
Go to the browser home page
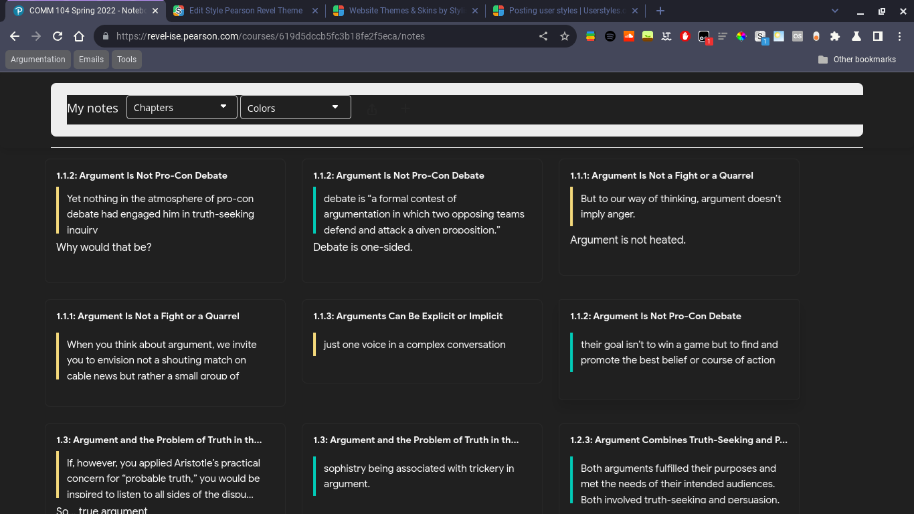coord(79,36)
